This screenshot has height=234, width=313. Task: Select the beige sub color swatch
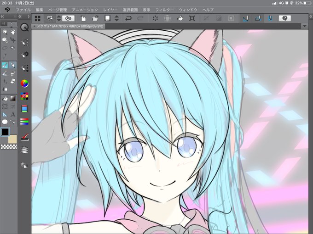pos(12,139)
